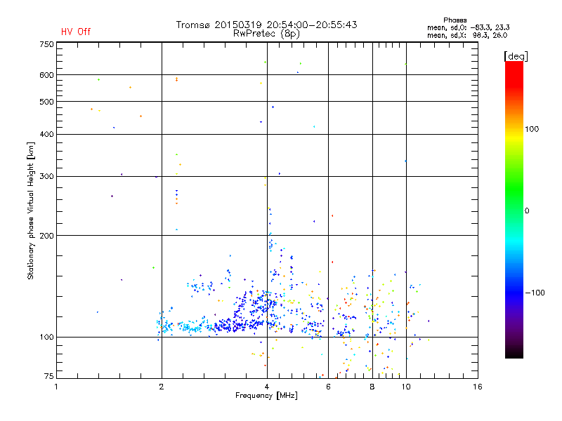The width and height of the screenshot is (562, 421).
Task: Click the 'Frequency [MHz]' axis label
Action: pyautogui.click(x=266, y=396)
